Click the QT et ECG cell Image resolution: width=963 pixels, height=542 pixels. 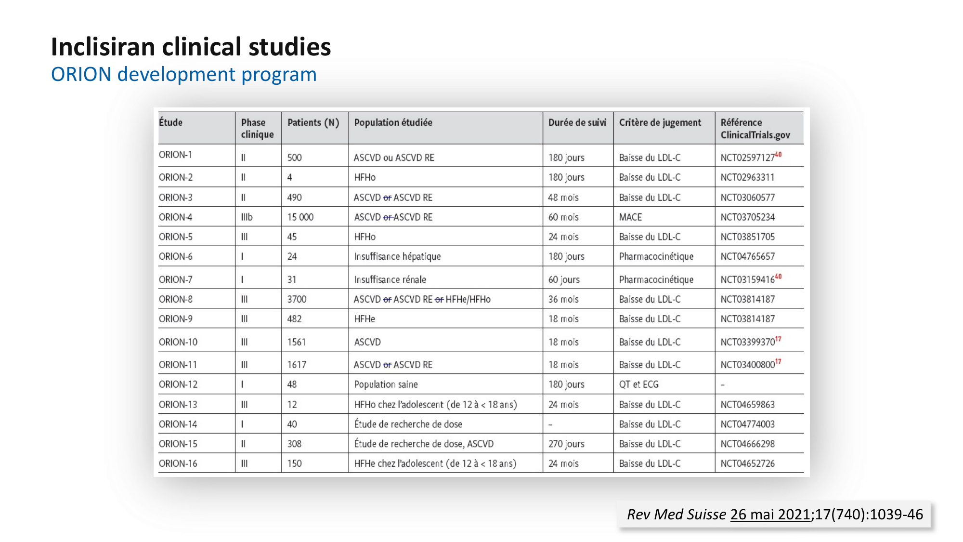(638, 384)
